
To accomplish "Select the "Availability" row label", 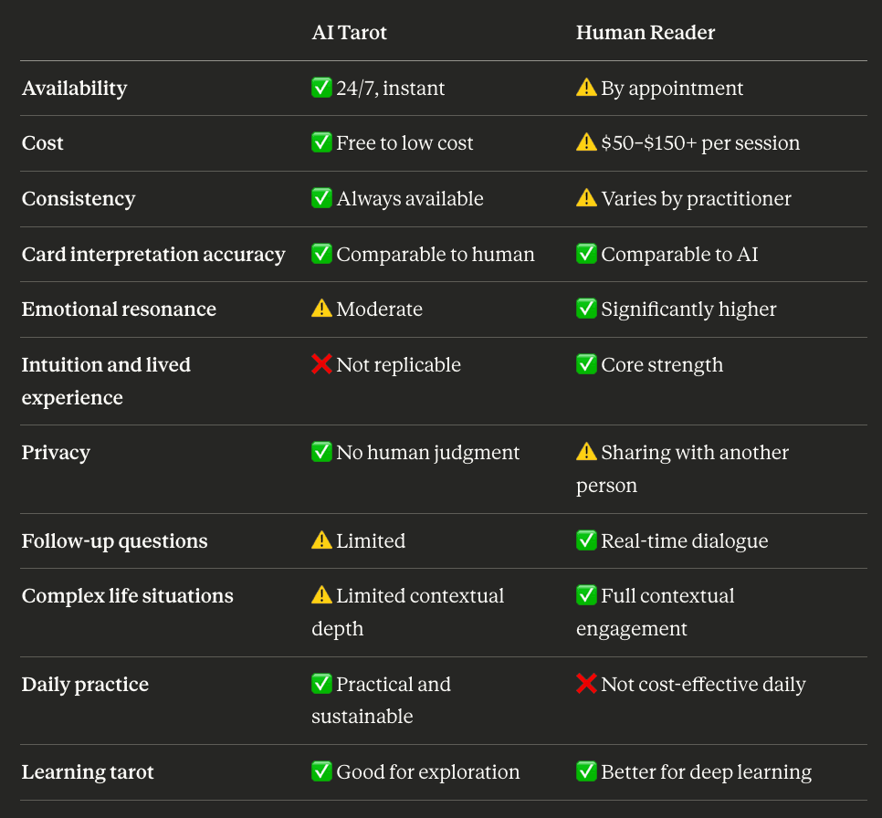I will (x=74, y=89).
